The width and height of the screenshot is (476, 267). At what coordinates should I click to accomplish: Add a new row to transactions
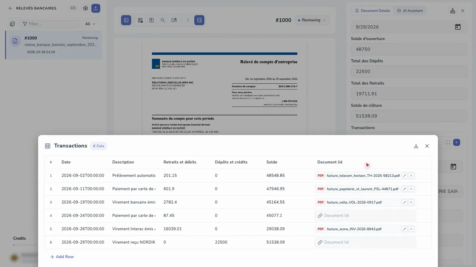point(62,257)
